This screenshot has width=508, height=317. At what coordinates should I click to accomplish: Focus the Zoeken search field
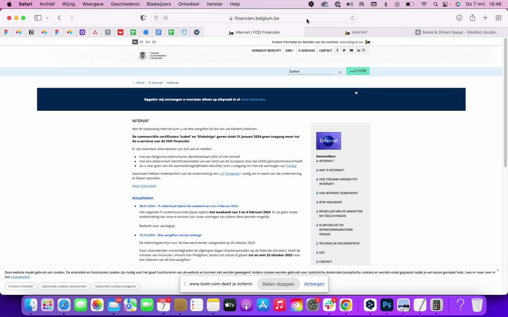[x=312, y=72]
